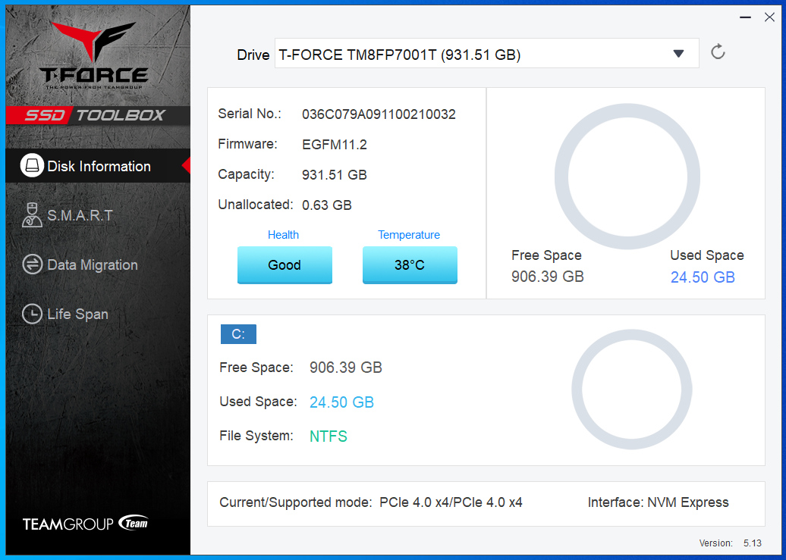786x560 pixels.
Task: Click the C: partition usage ring chart
Action: point(631,389)
